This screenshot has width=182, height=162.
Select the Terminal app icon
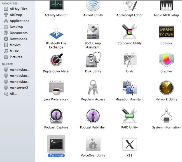point(56,144)
